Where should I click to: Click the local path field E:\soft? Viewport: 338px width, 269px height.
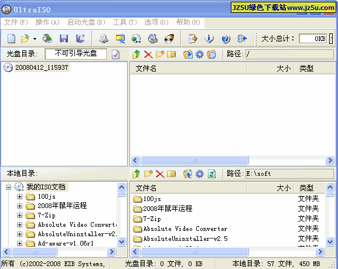[290, 173]
